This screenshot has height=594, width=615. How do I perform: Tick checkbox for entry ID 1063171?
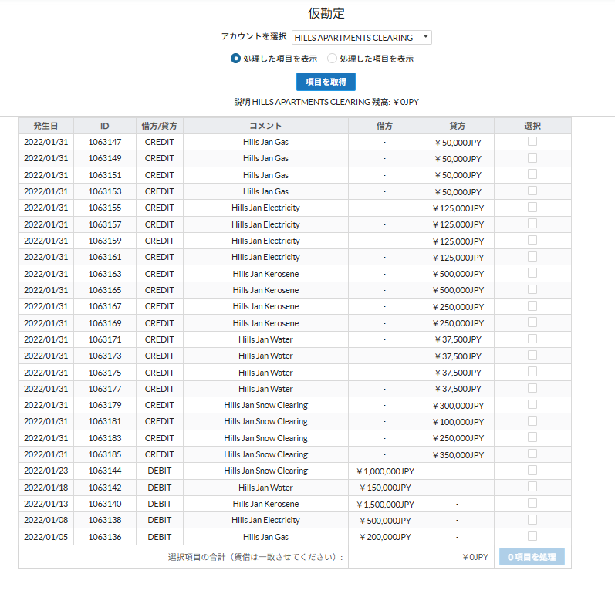coord(532,339)
